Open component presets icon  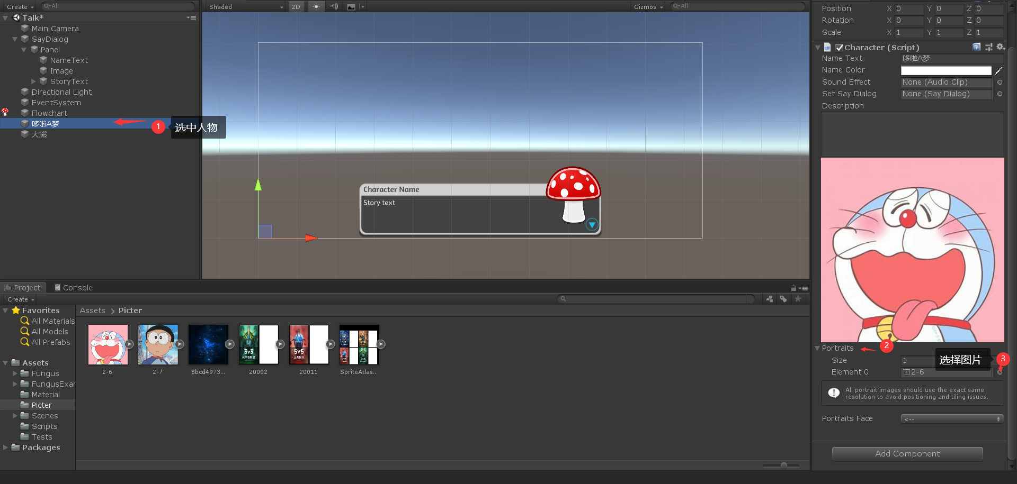point(988,47)
